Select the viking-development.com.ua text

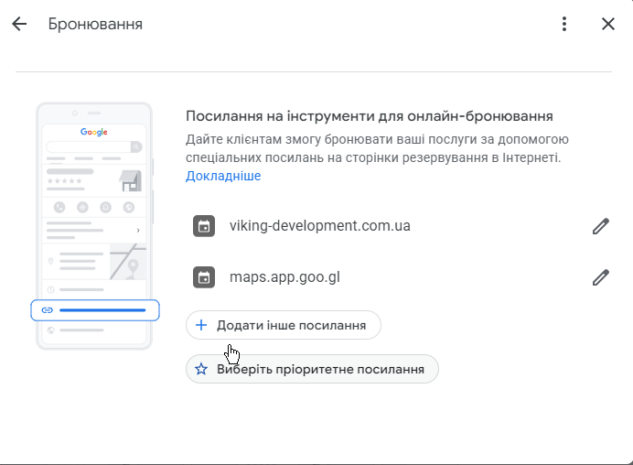click(x=320, y=226)
